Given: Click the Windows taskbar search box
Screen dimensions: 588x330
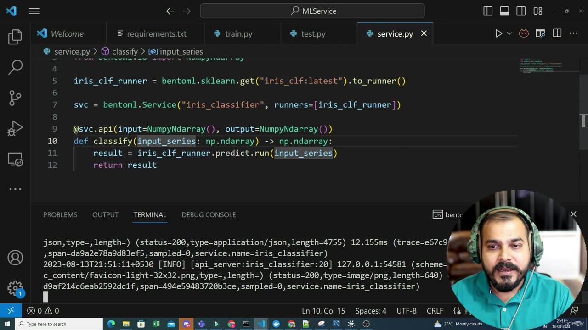Looking at the screenshot, I should pyautogui.click(x=59, y=324).
